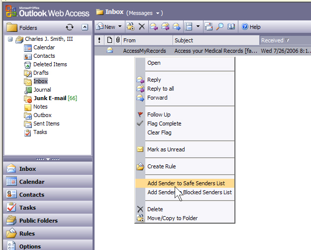Sort by the Attachment column header
Viewport: 311px width, 250px height.
tap(118, 40)
